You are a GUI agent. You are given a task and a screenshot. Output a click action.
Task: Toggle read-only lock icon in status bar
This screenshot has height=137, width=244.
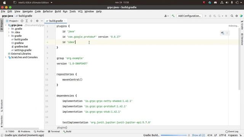point(241,135)
